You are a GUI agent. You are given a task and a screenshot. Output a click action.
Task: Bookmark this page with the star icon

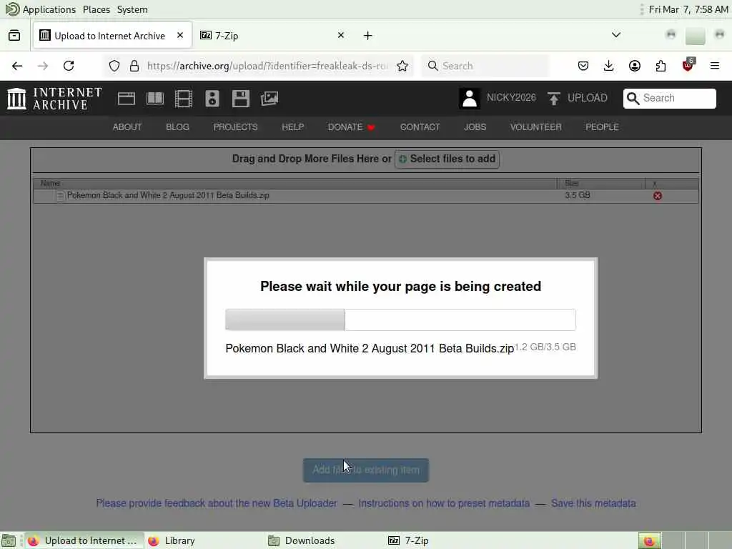point(402,66)
